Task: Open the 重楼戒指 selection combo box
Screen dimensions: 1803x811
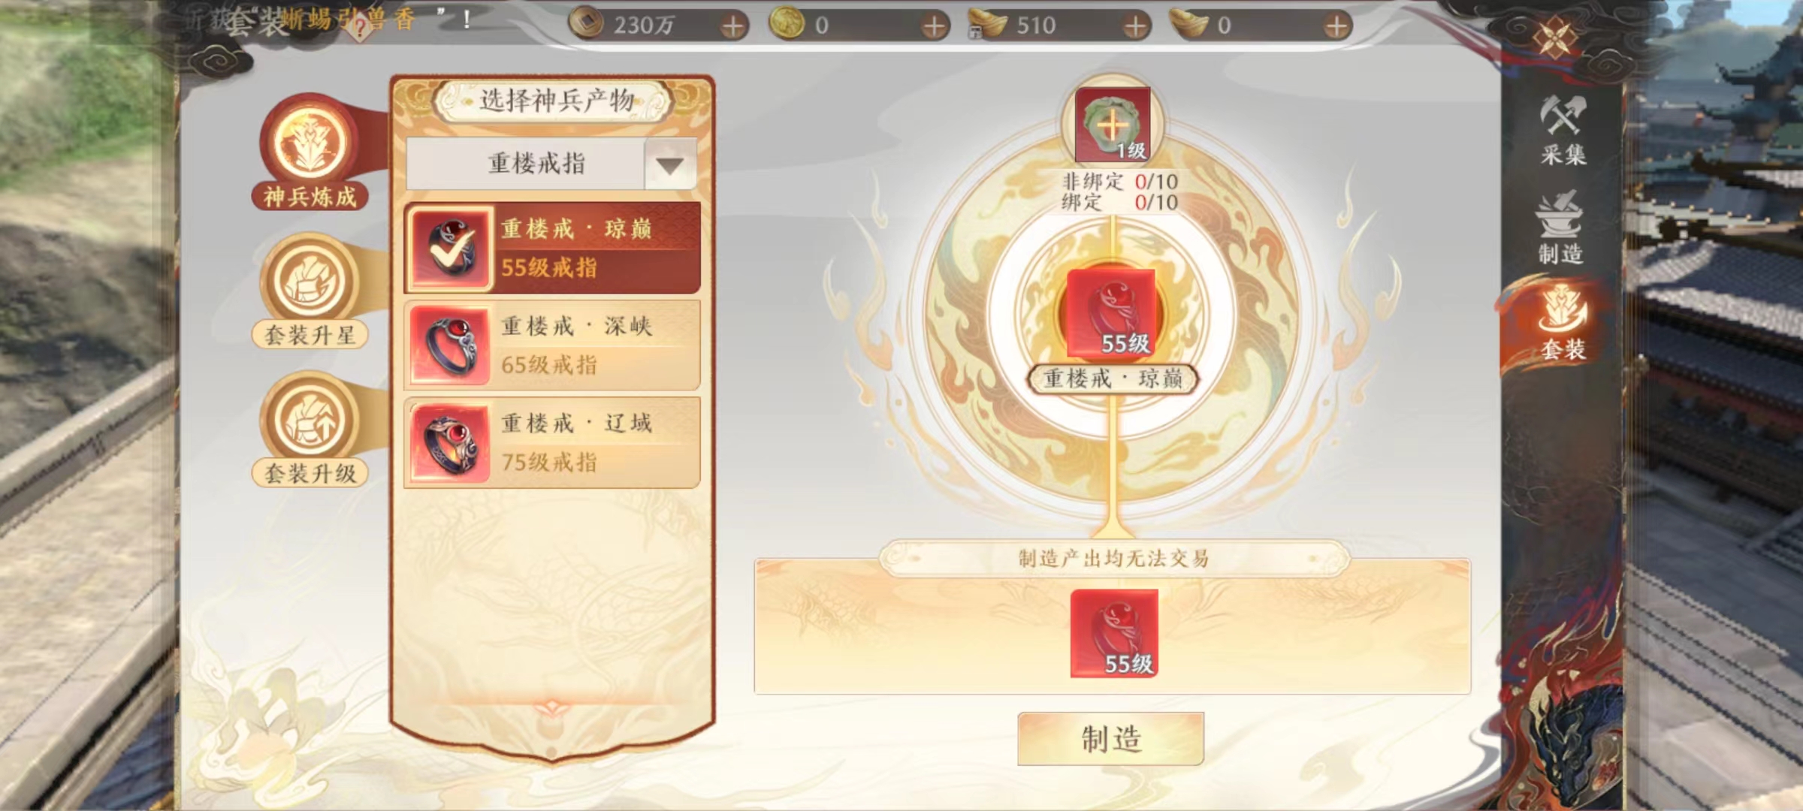Action: pos(551,164)
